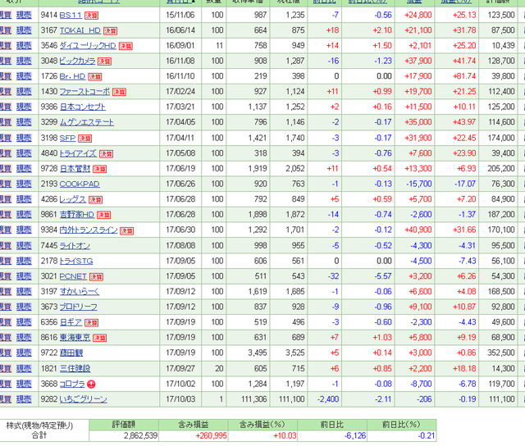Screen dimensions: 525x446
Task: Open the 藤田観 stock link
Action: click(71, 353)
